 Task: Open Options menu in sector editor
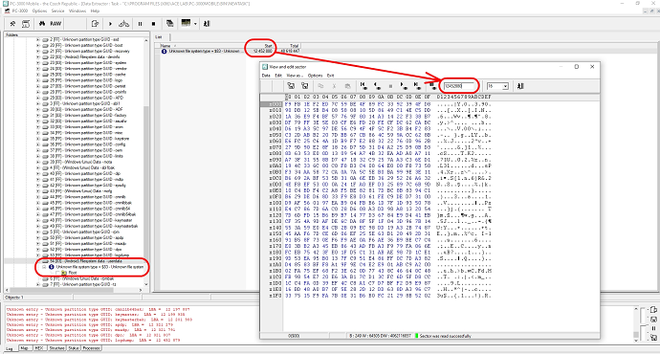pos(315,76)
